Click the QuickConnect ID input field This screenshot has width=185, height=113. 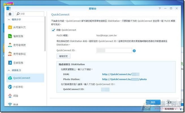pos(114,51)
